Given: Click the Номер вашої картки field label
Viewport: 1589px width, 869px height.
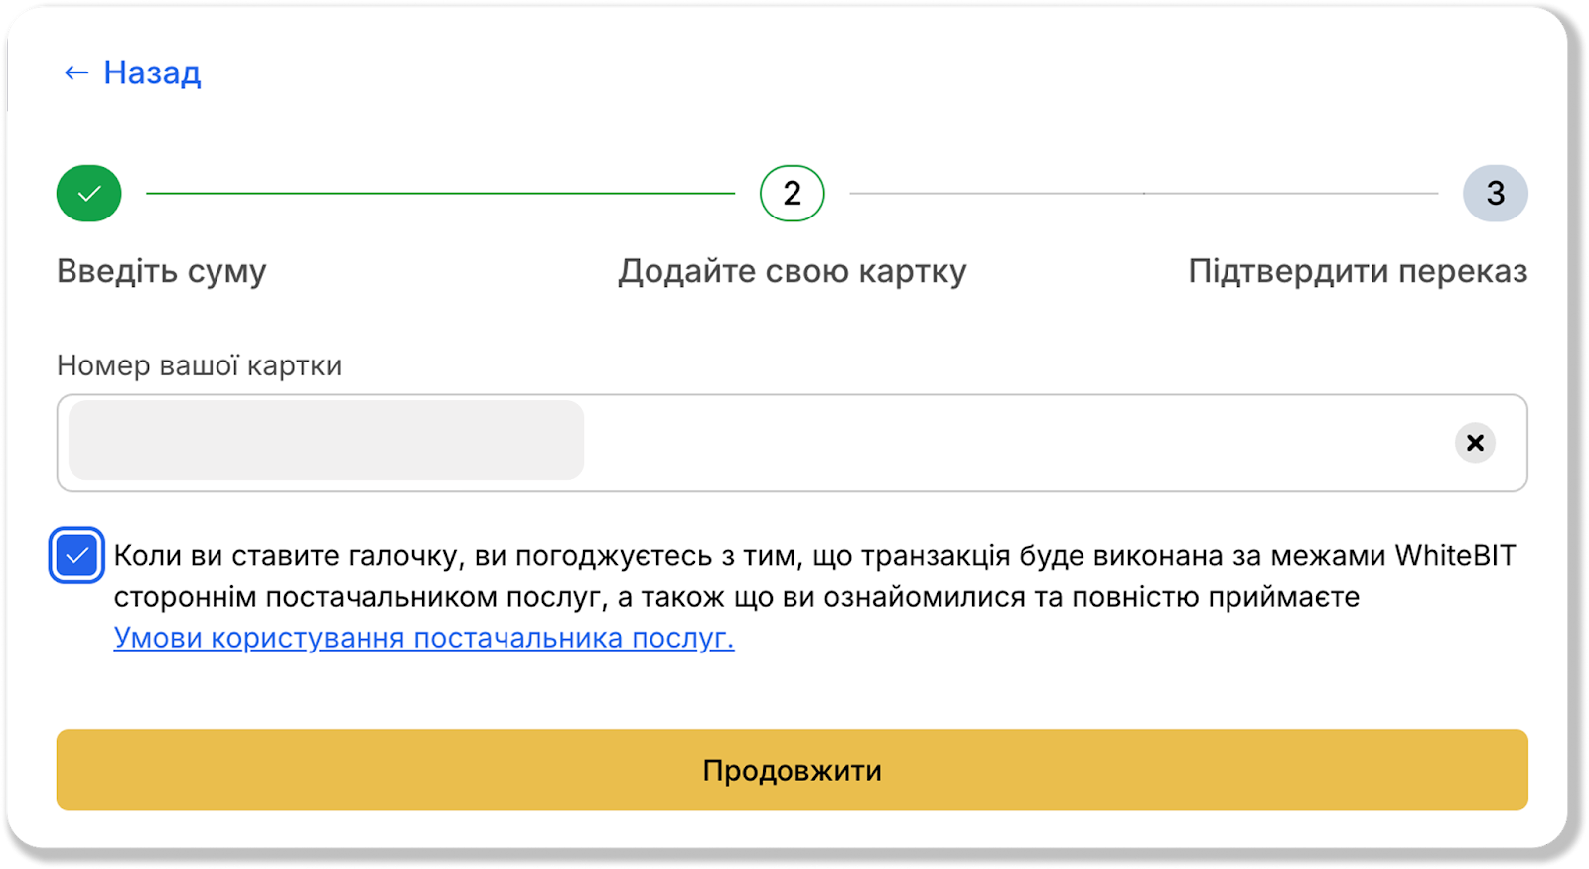Looking at the screenshot, I should (x=199, y=365).
